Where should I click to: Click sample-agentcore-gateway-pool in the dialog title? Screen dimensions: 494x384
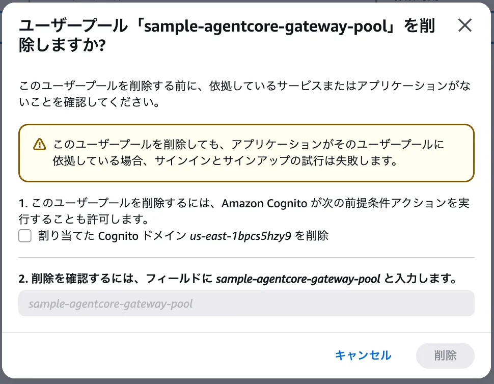pyautogui.click(x=268, y=26)
